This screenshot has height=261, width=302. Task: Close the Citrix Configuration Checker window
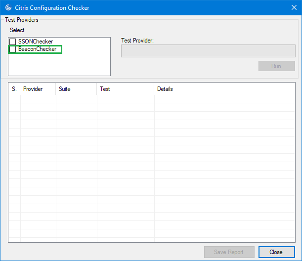point(294,7)
